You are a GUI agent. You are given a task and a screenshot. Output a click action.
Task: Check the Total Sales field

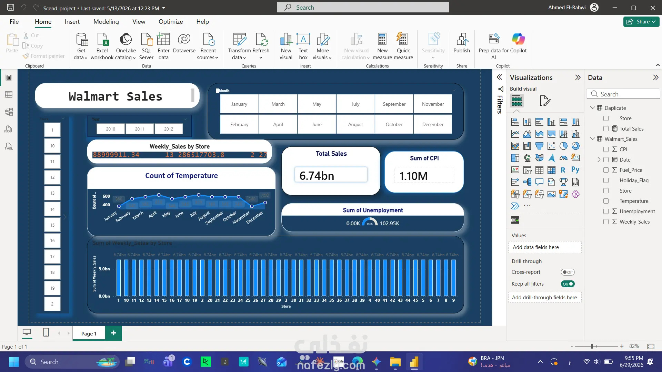(x=606, y=129)
